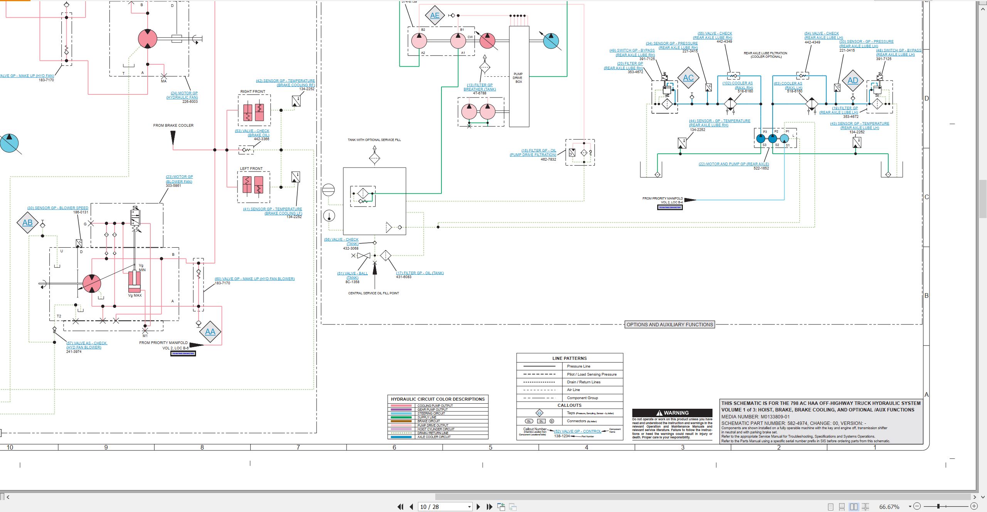987x512 pixels.
Task: Open the zoom percentage dropdown
Action: 910,507
